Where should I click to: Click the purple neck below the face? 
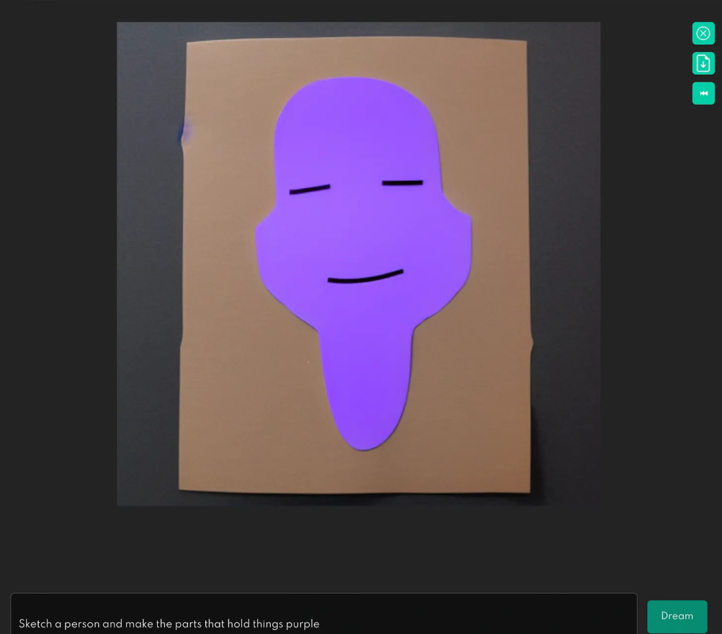click(x=365, y=378)
